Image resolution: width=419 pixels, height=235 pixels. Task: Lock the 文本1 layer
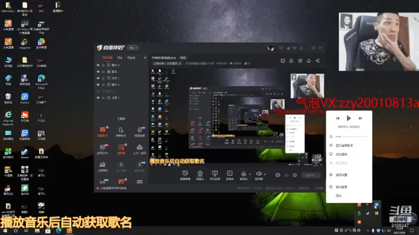tap(103, 78)
